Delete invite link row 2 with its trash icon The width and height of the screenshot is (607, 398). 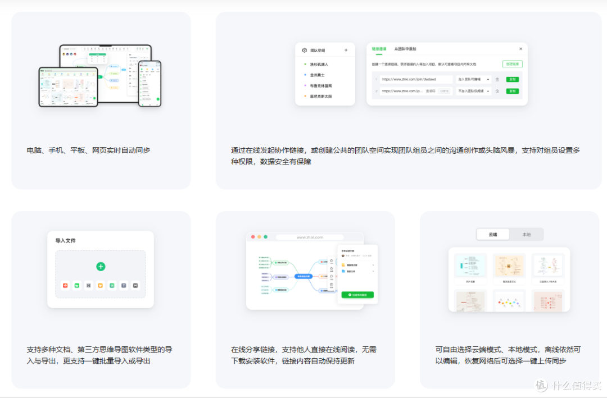497,92
